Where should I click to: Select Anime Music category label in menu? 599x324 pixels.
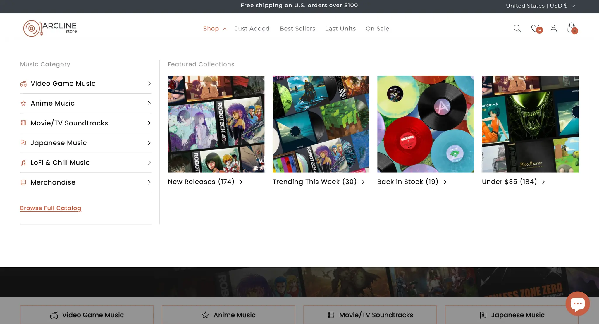tap(53, 103)
